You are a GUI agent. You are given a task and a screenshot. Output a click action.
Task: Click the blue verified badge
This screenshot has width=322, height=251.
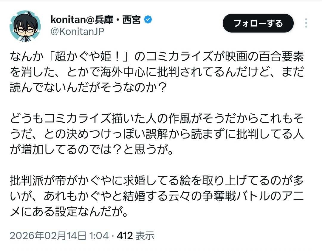[148, 20]
